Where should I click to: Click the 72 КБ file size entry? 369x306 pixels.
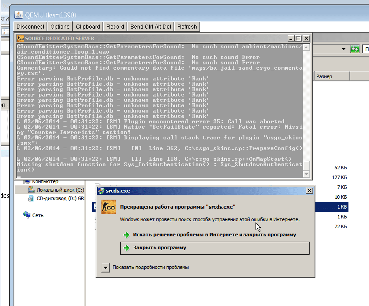tap(340, 226)
